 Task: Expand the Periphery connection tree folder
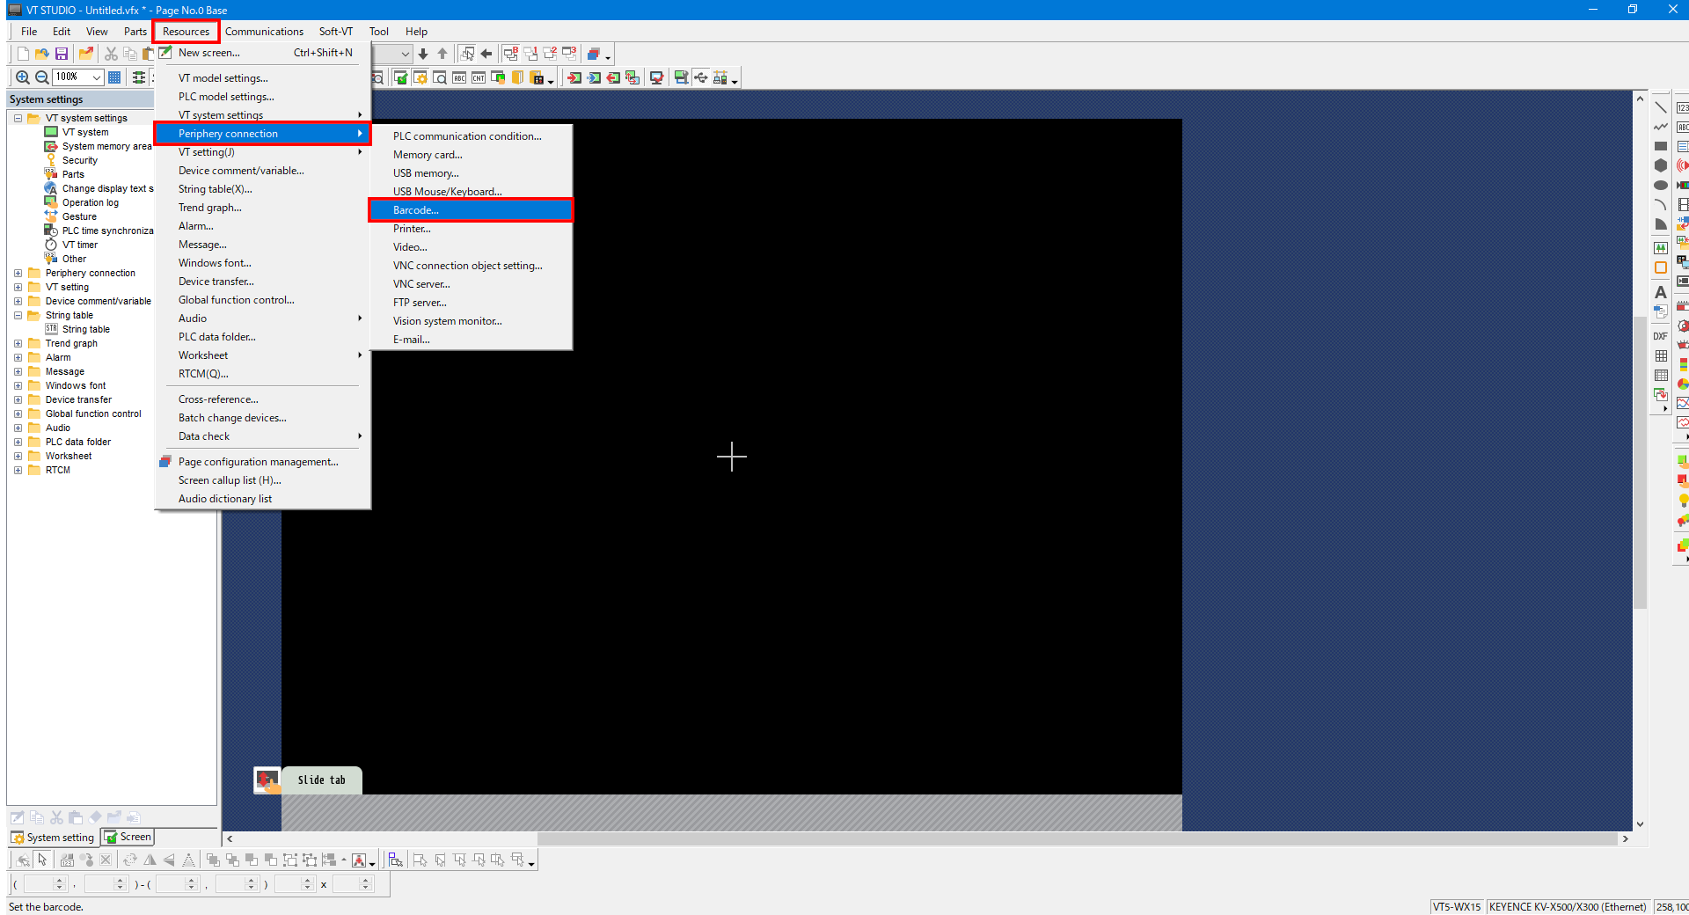(18, 273)
